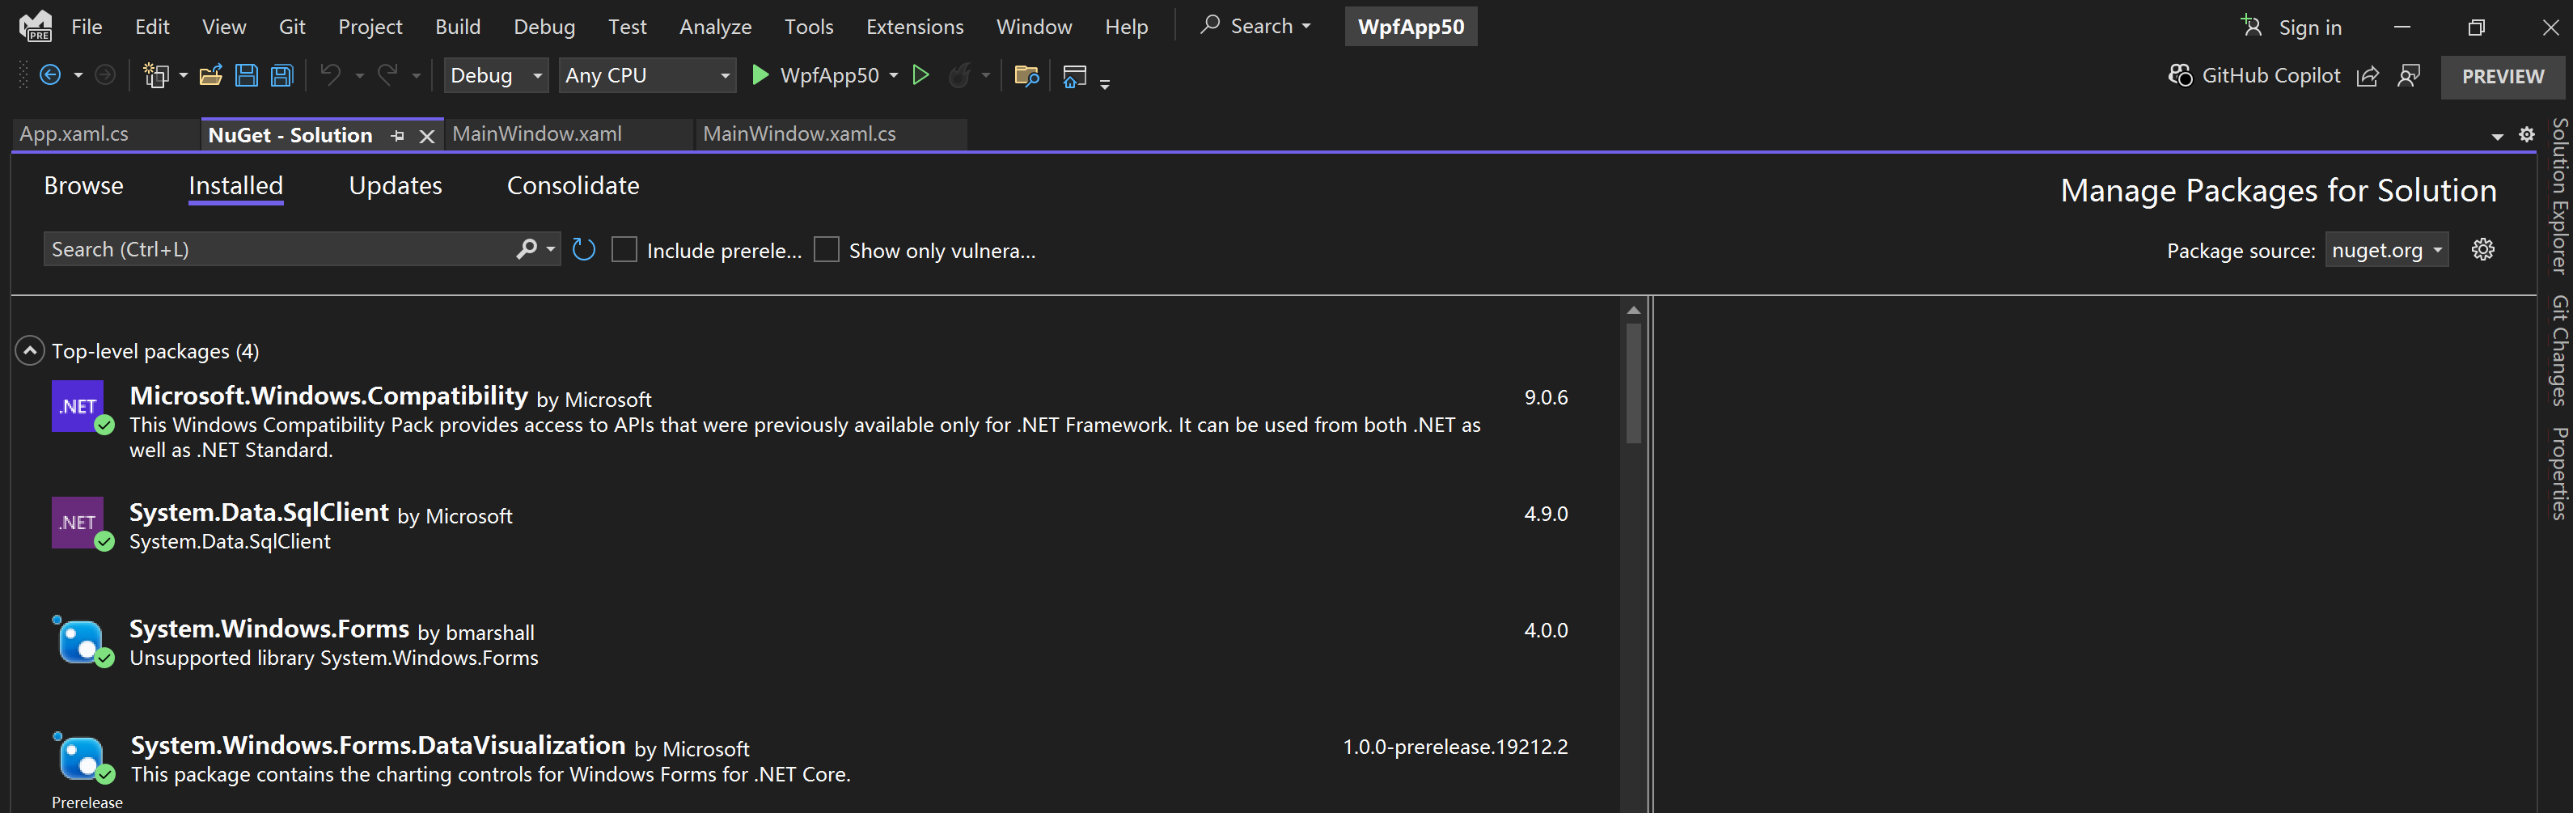This screenshot has width=2573, height=813.
Task: Open the Build menu
Action: pos(458,27)
